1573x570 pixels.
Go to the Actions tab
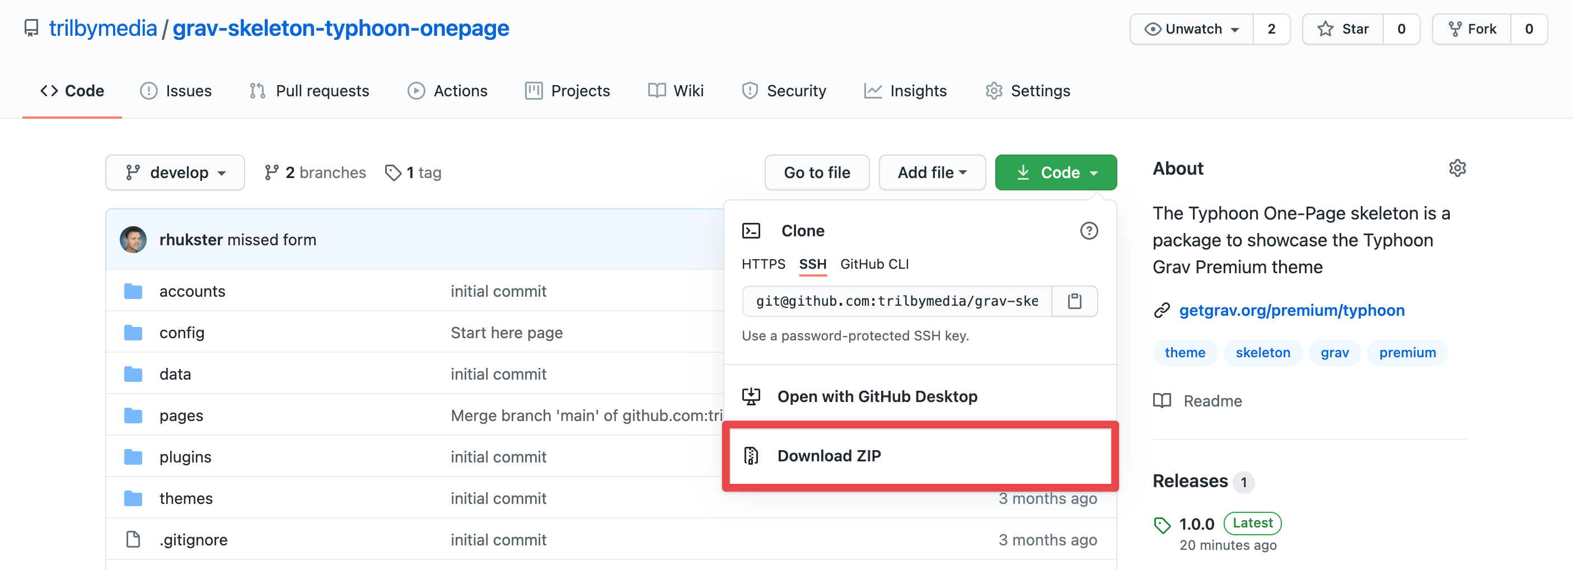(447, 91)
